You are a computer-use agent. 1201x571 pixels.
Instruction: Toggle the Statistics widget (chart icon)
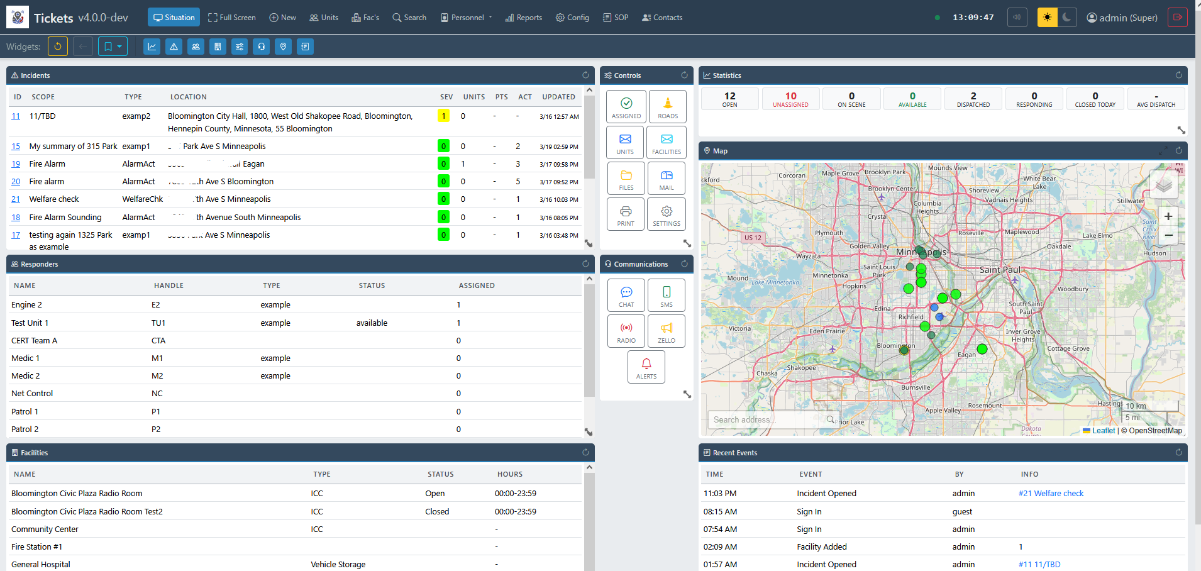tap(152, 47)
